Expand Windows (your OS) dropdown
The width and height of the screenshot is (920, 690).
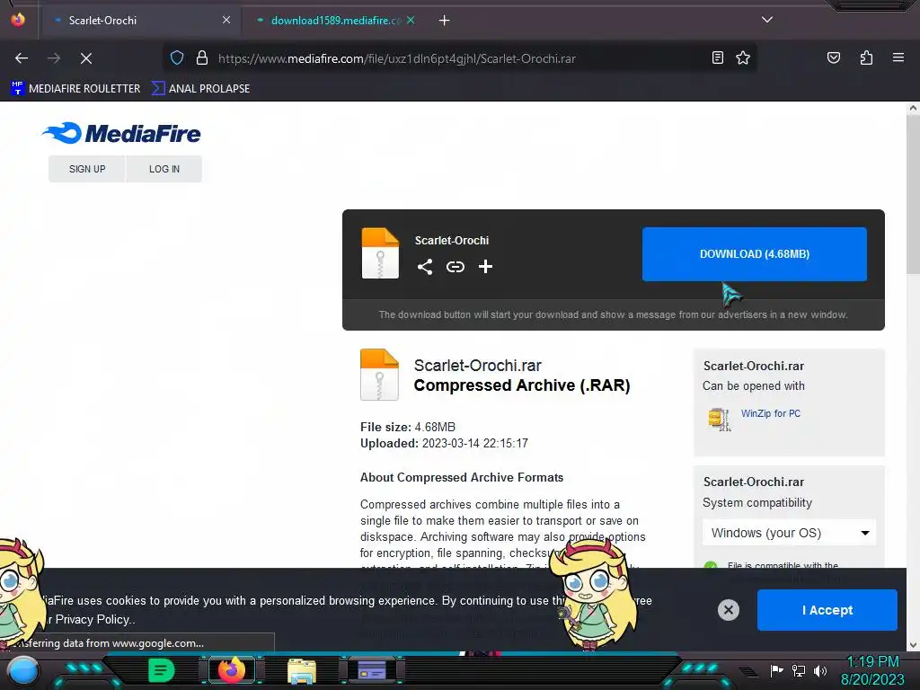click(x=789, y=533)
